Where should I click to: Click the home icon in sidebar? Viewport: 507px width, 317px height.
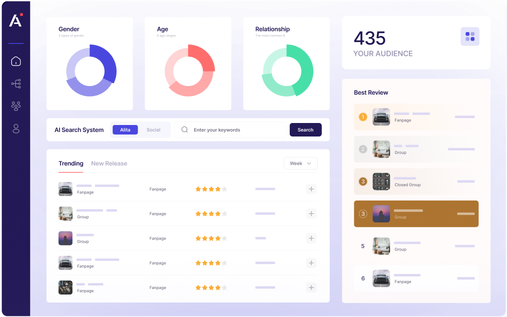pos(16,61)
